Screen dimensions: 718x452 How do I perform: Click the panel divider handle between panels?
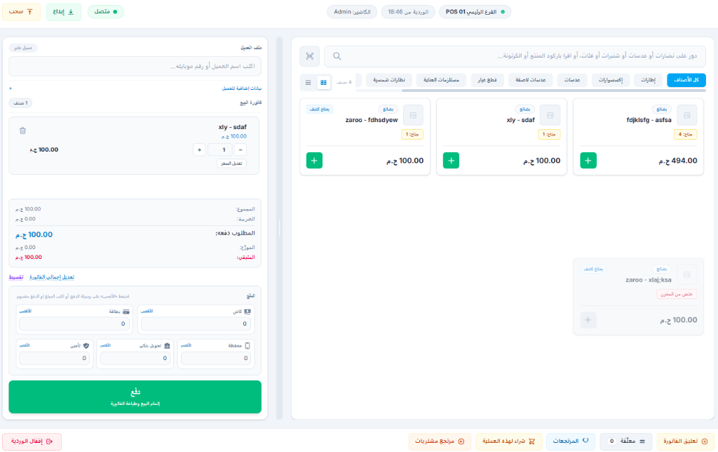pos(279,228)
